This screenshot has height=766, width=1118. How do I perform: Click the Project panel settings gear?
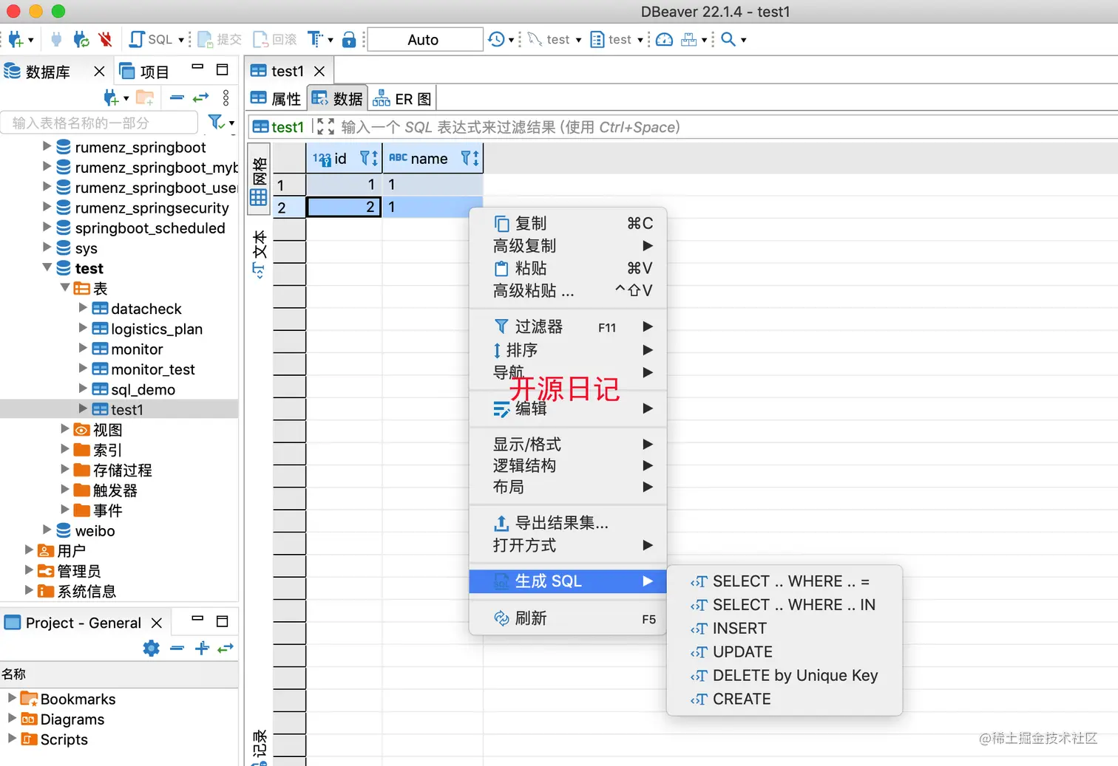tap(152, 649)
